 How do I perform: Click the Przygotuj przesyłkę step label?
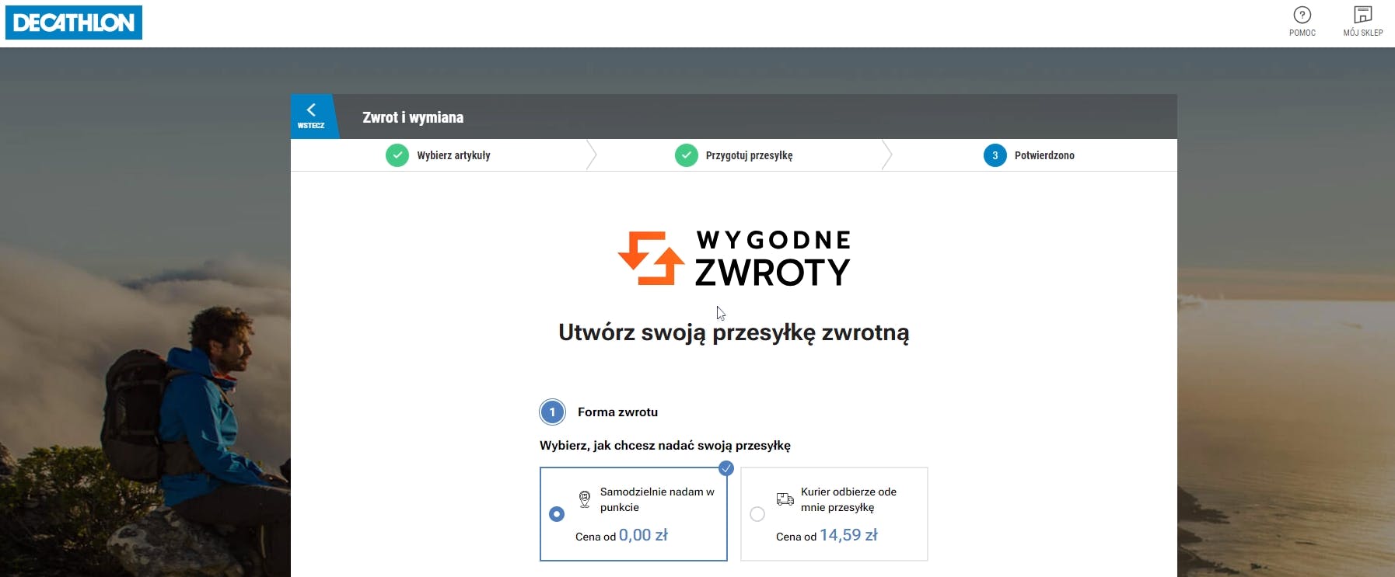click(x=748, y=155)
